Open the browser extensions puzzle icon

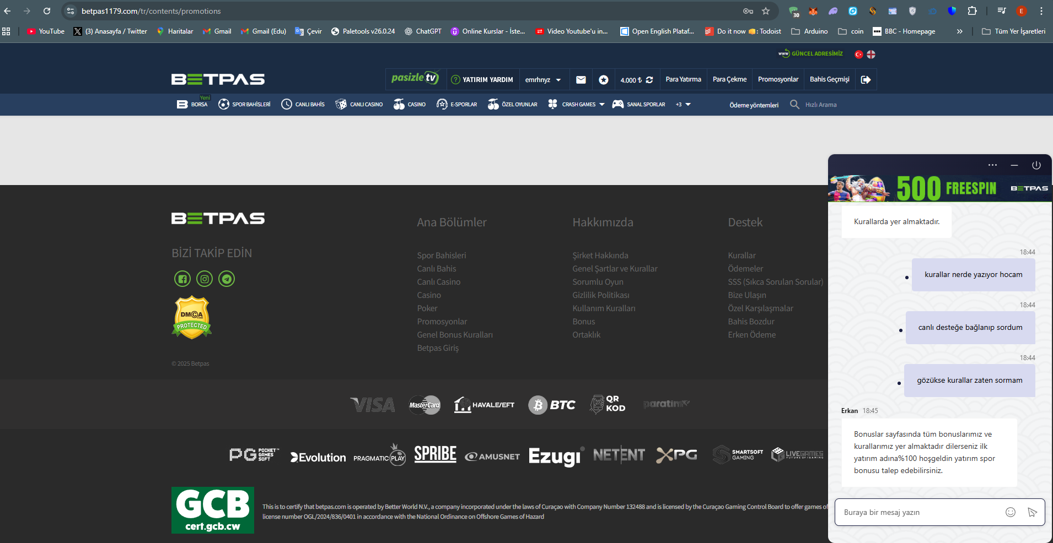coord(973,11)
